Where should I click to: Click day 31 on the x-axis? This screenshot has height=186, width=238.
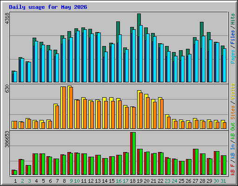tap(223, 181)
